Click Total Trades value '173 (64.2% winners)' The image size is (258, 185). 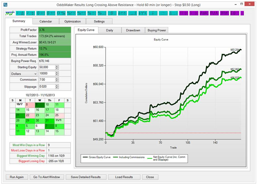pos(54,36)
